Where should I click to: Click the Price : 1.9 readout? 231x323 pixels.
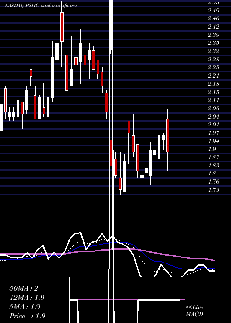pyautogui.click(x=27, y=316)
